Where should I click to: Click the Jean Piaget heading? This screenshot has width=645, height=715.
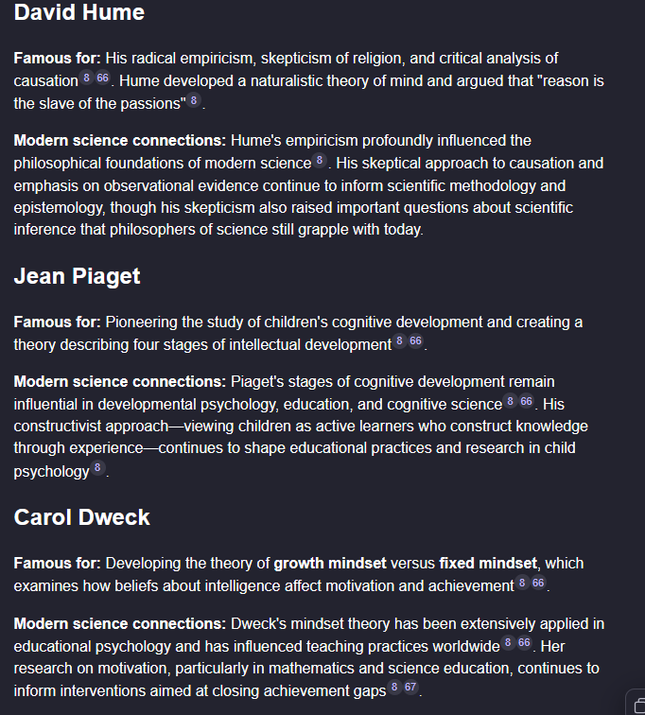(x=77, y=276)
